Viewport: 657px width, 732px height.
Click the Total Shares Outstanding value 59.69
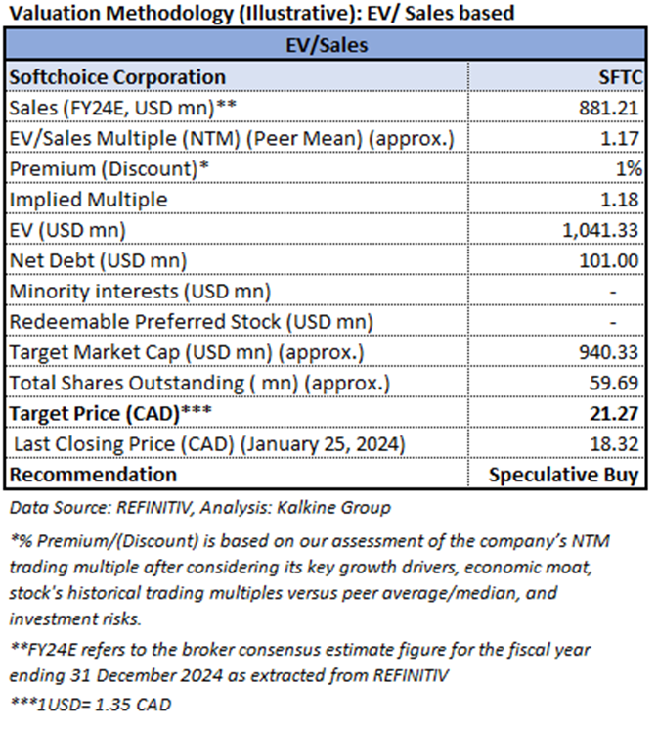[617, 383]
